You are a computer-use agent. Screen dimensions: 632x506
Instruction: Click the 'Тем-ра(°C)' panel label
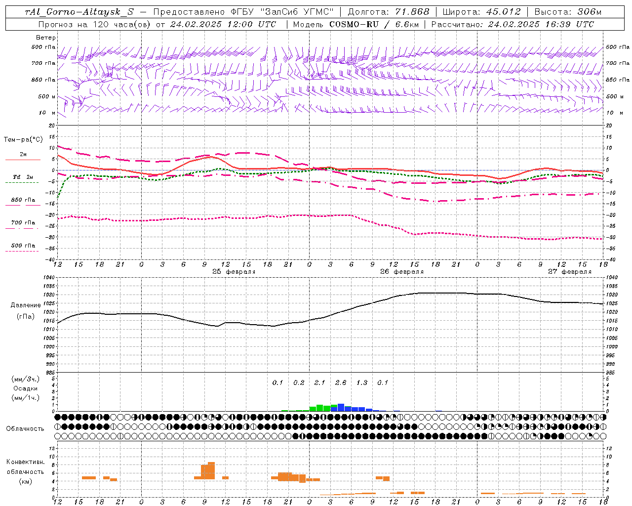pyautogui.click(x=24, y=140)
